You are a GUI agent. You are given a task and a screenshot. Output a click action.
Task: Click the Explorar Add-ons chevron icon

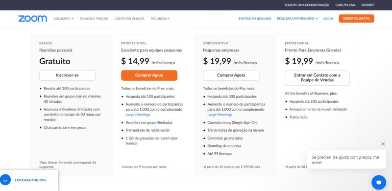pyautogui.click(x=5, y=180)
